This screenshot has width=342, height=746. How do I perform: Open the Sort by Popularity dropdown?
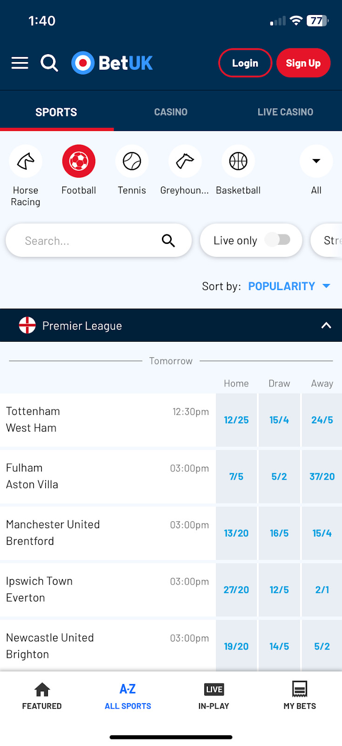[289, 286]
